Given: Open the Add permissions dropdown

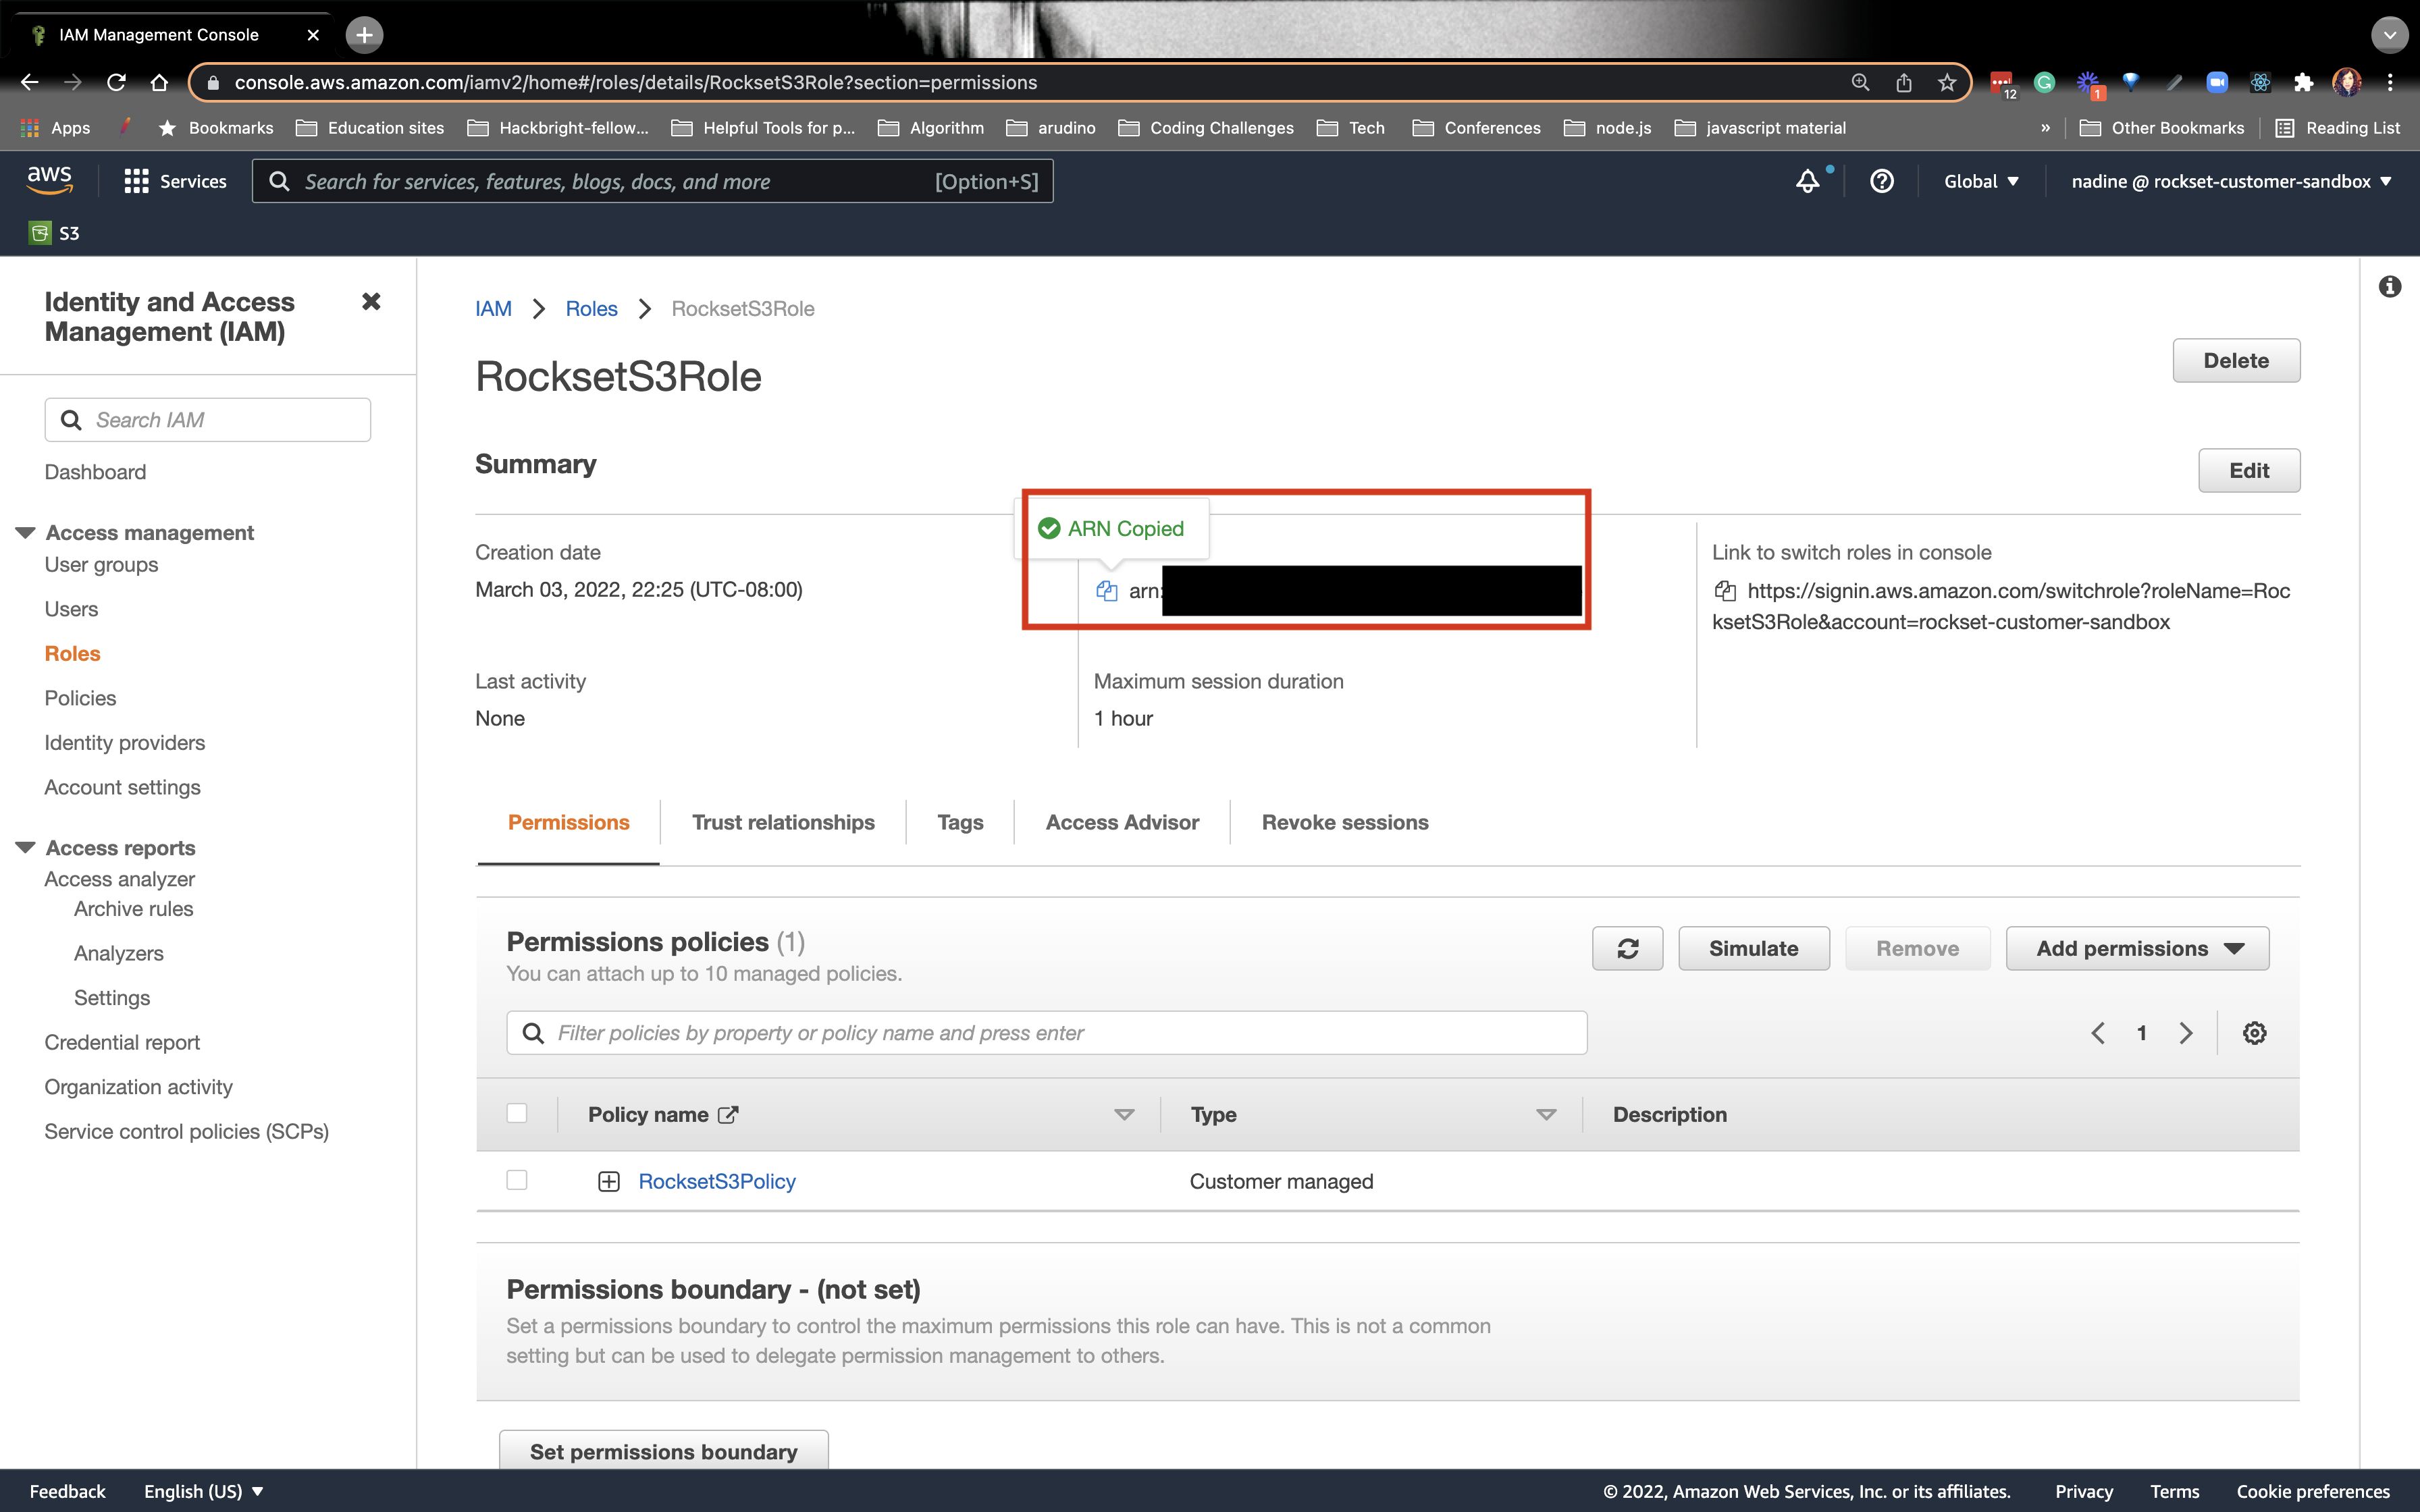Looking at the screenshot, I should (2137, 948).
